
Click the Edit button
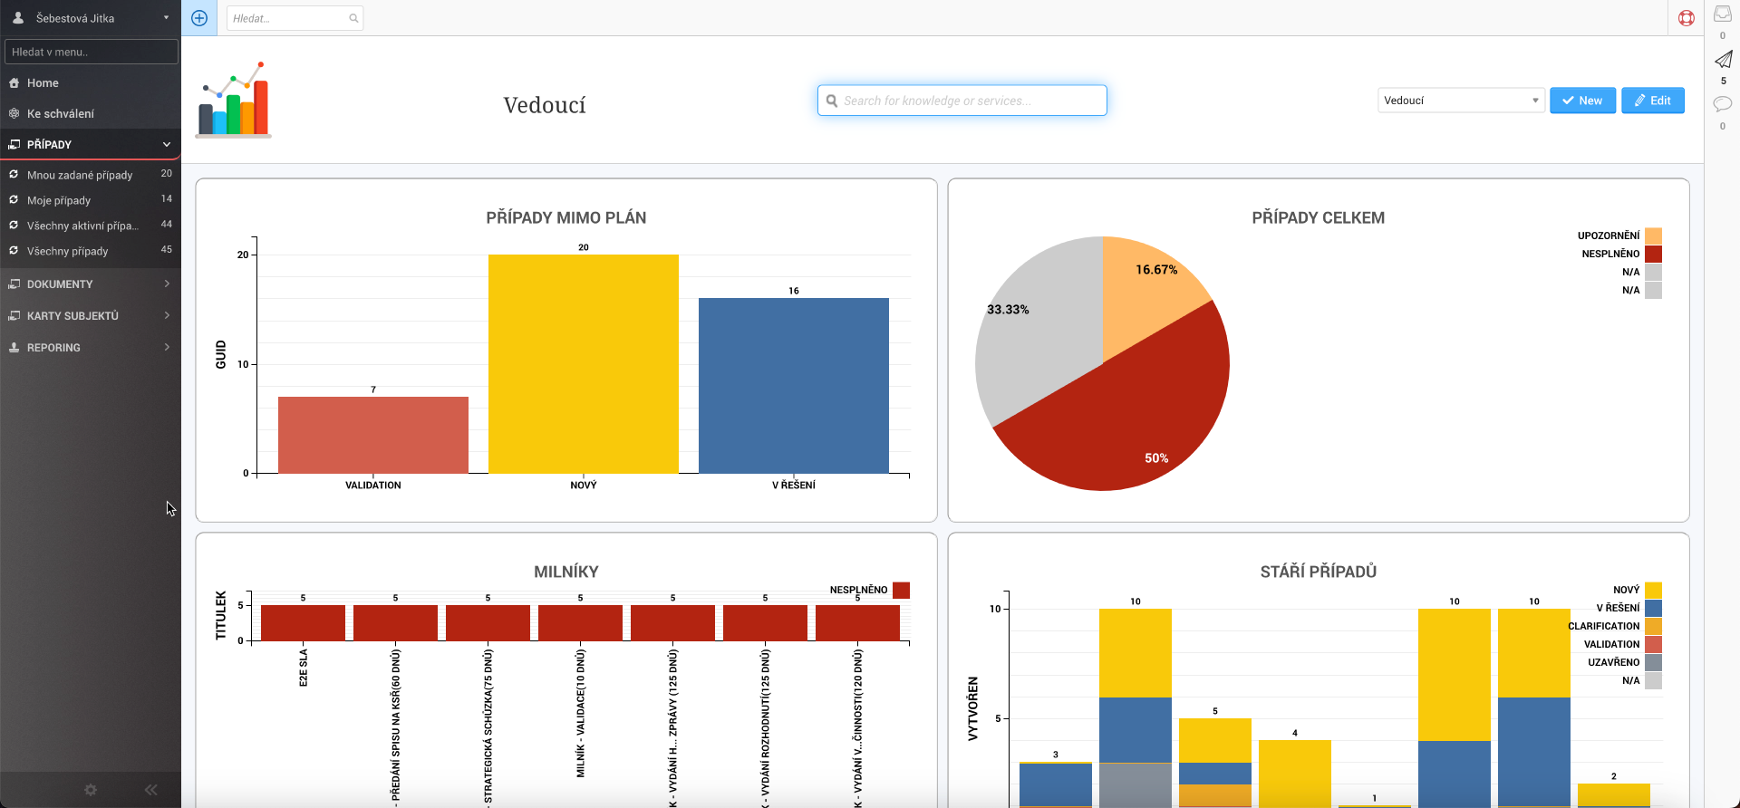point(1652,101)
